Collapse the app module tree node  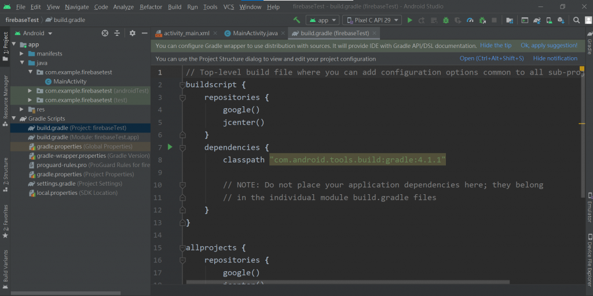pos(14,45)
